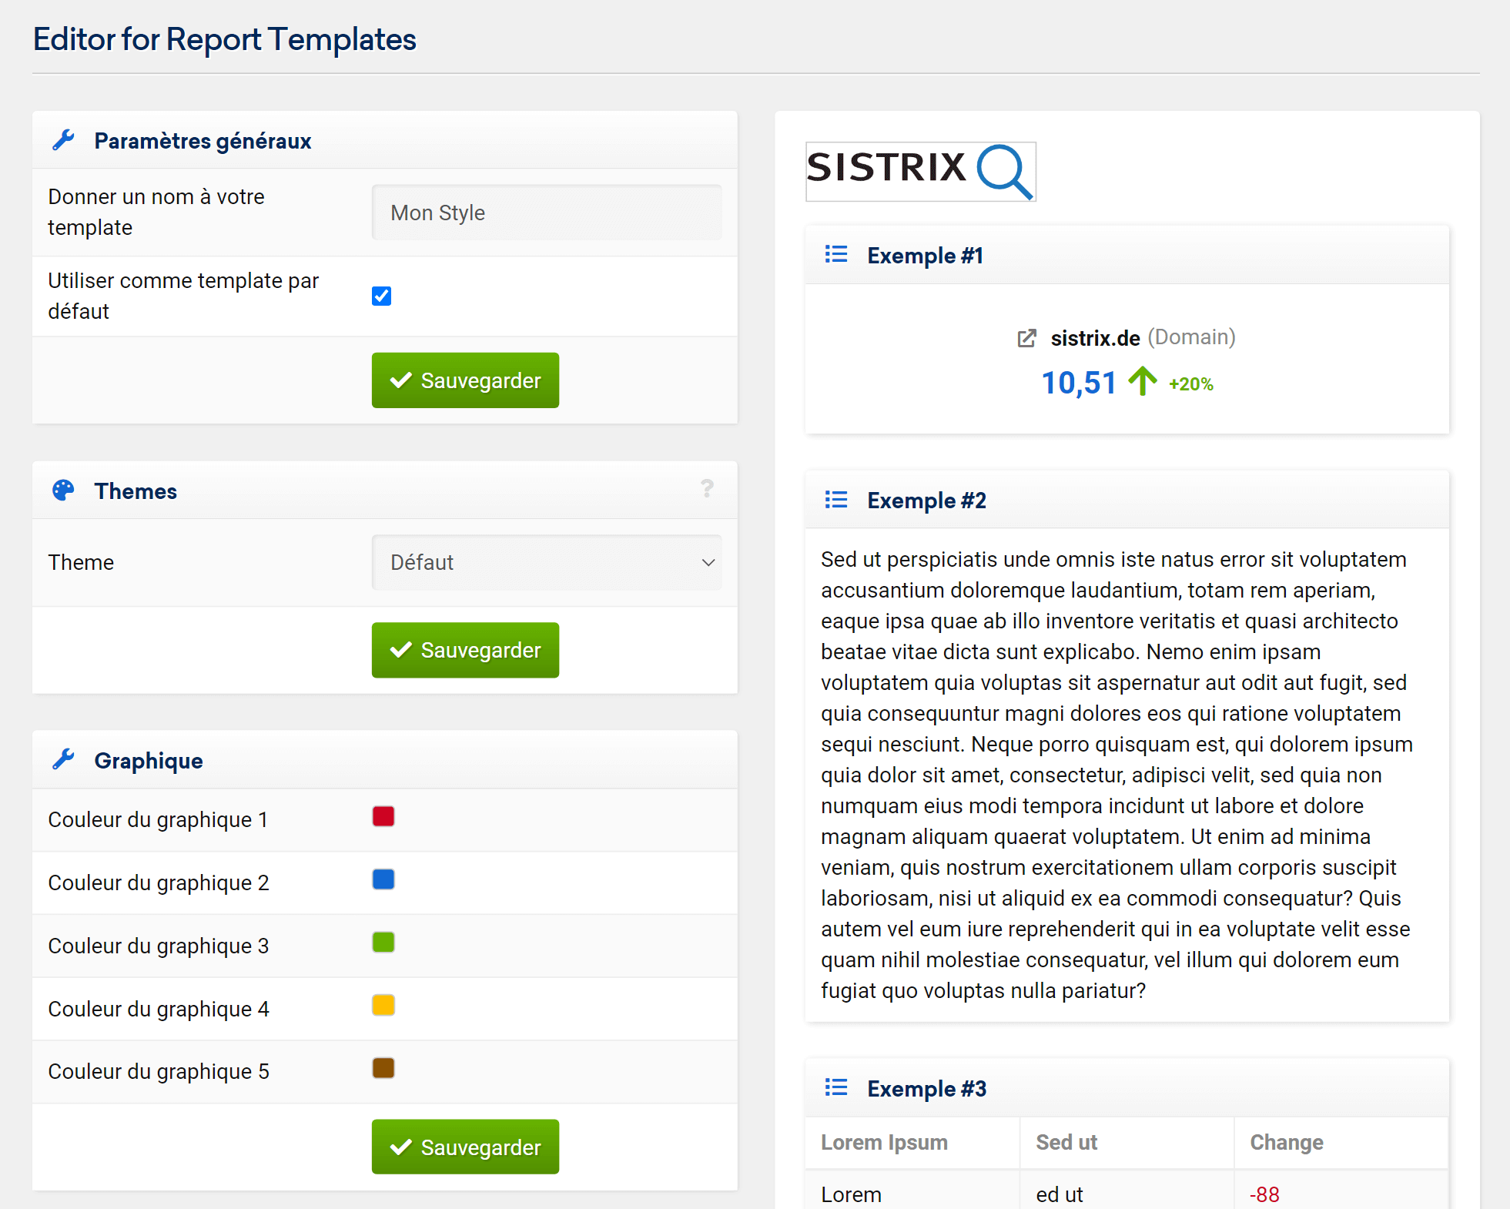
Task: Uncheck 'Utiliser comme template par défaut' checkbox
Action: pos(381,296)
